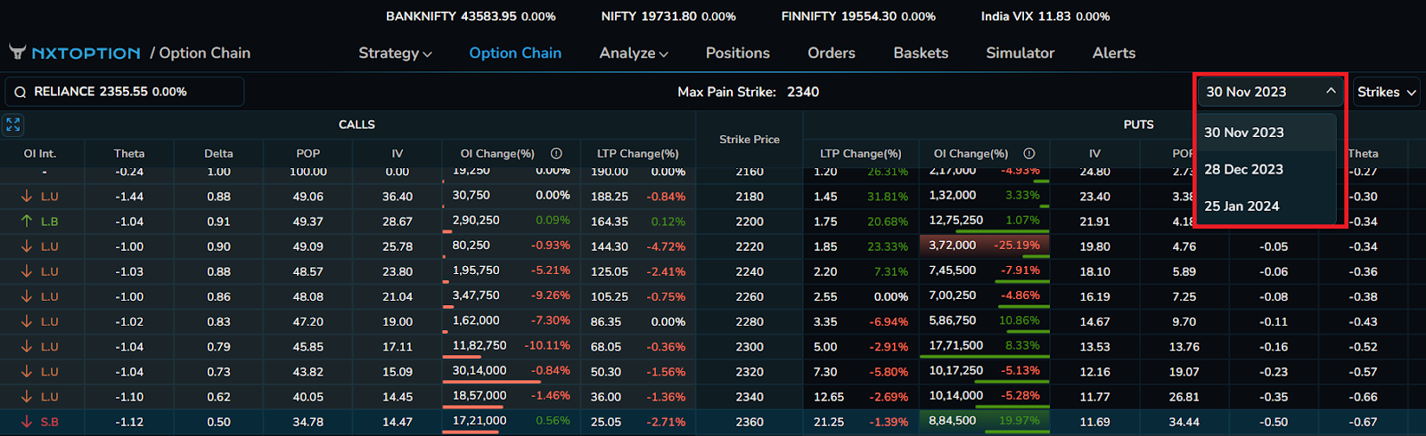
Task: Click the search magnifier icon beside RELIANCE
Action: coord(20,92)
